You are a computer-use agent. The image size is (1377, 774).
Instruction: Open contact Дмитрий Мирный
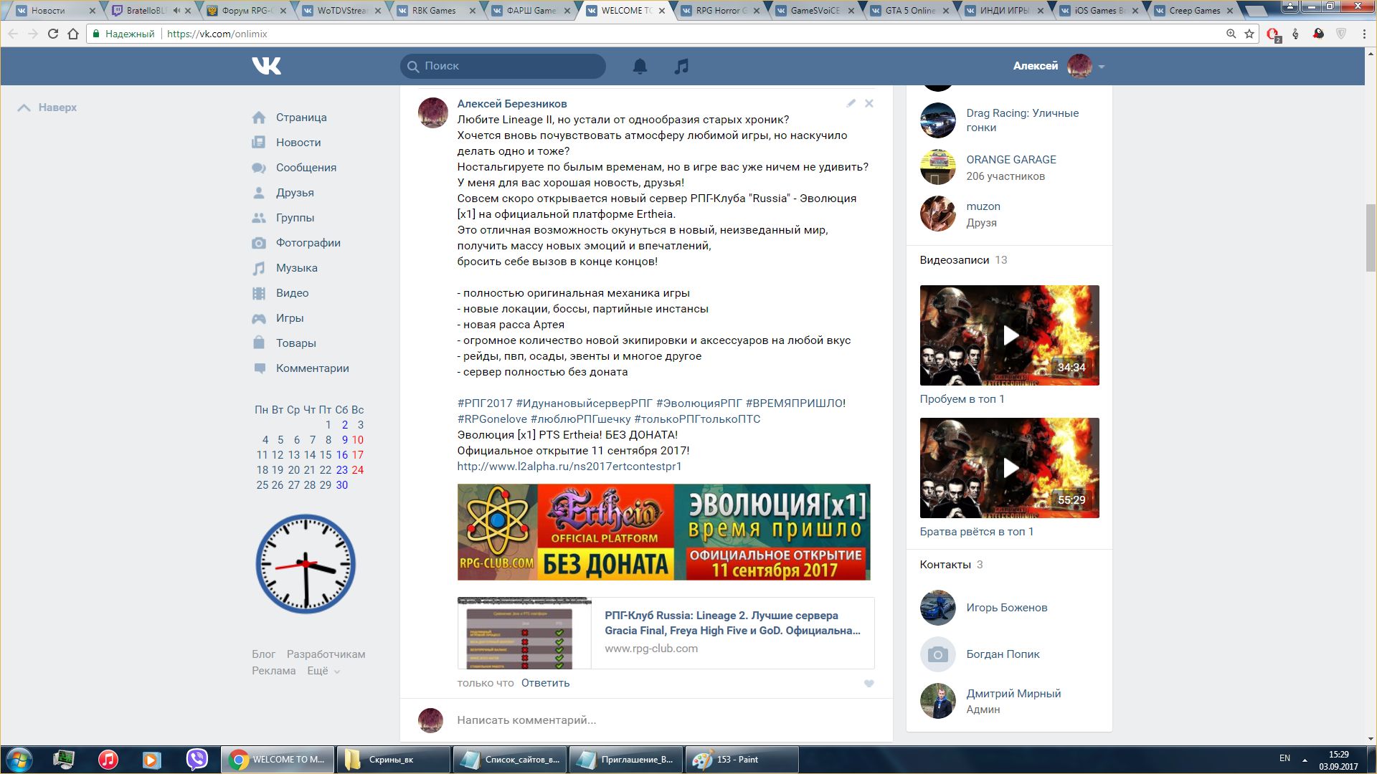pos(1014,694)
